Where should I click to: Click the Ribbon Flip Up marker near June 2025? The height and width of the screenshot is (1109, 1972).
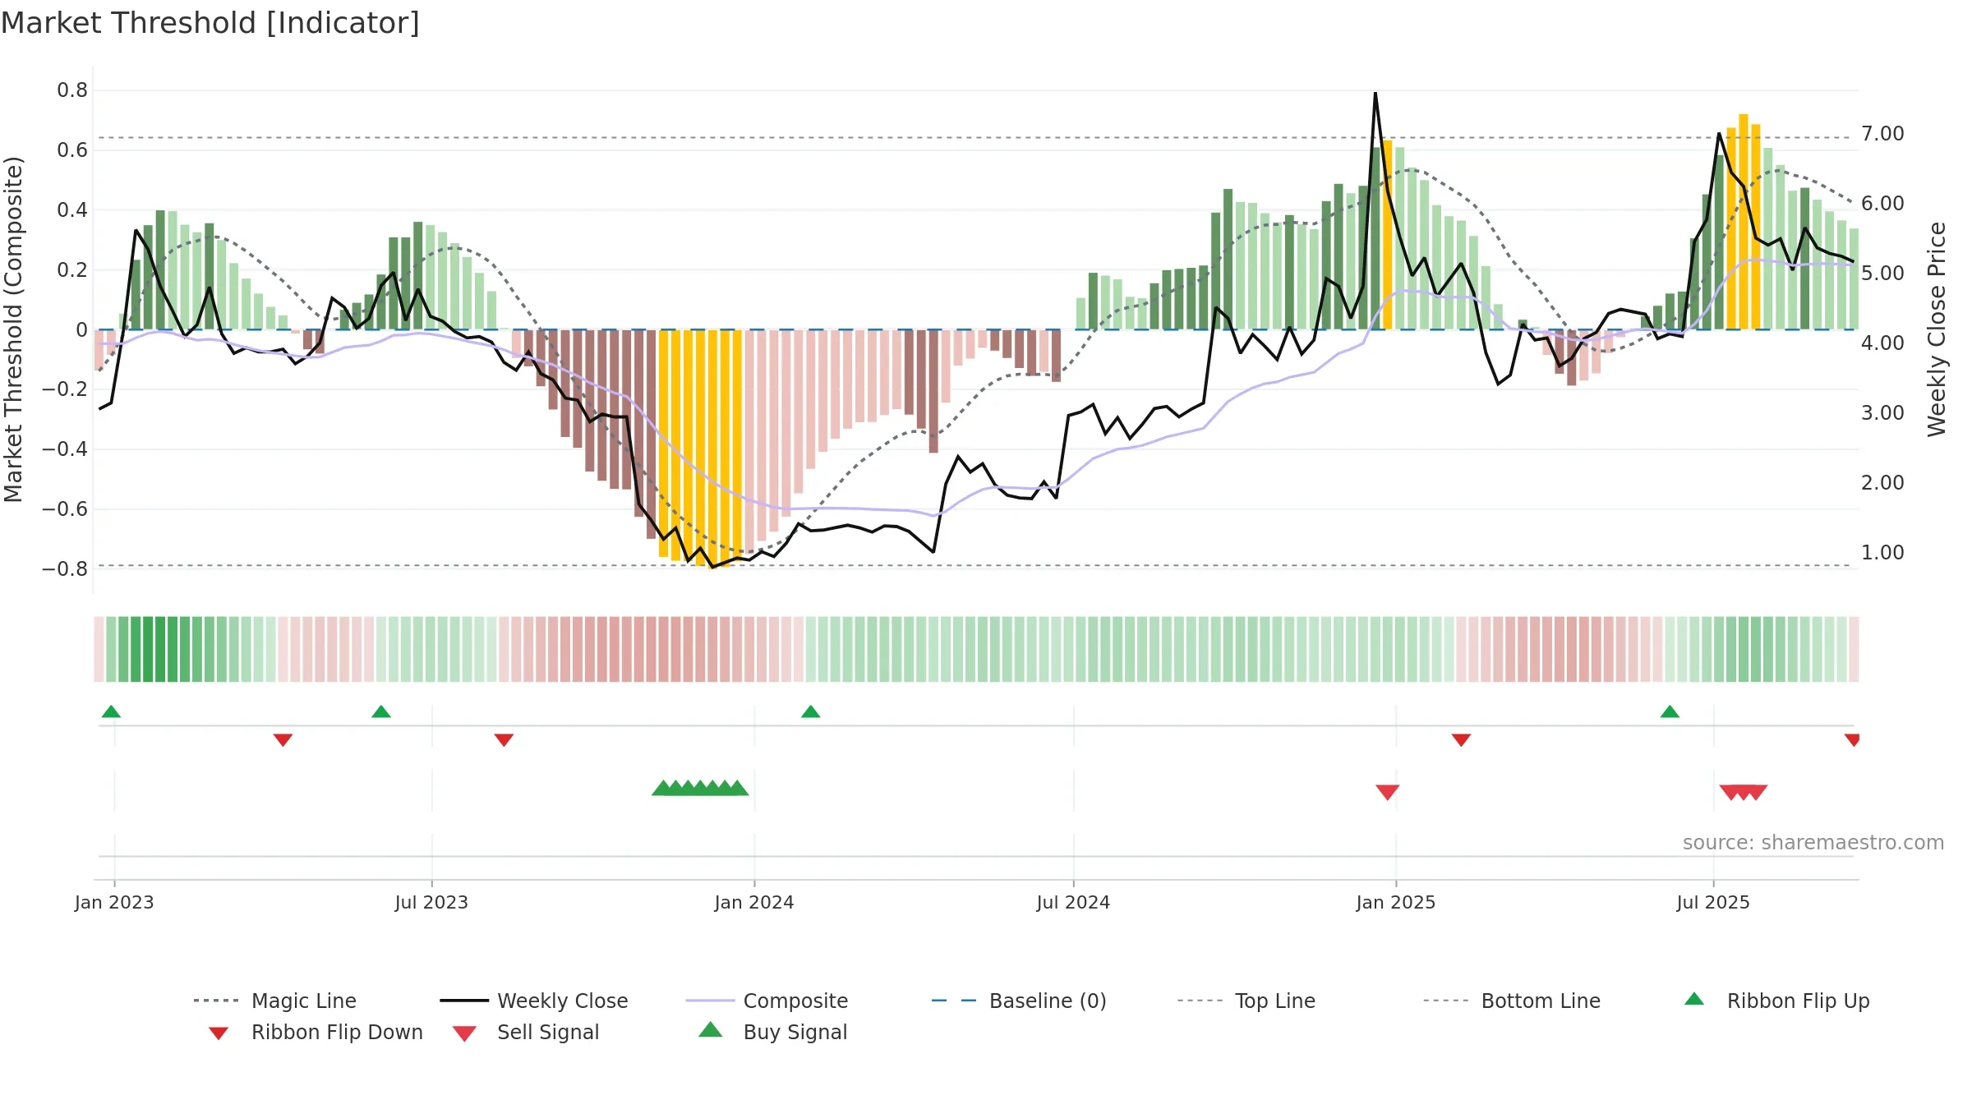1670,711
